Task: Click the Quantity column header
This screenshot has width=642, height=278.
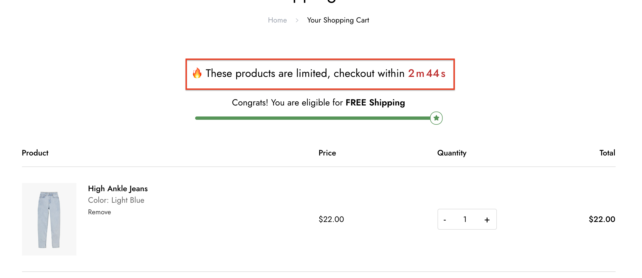Action: pyautogui.click(x=452, y=153)
